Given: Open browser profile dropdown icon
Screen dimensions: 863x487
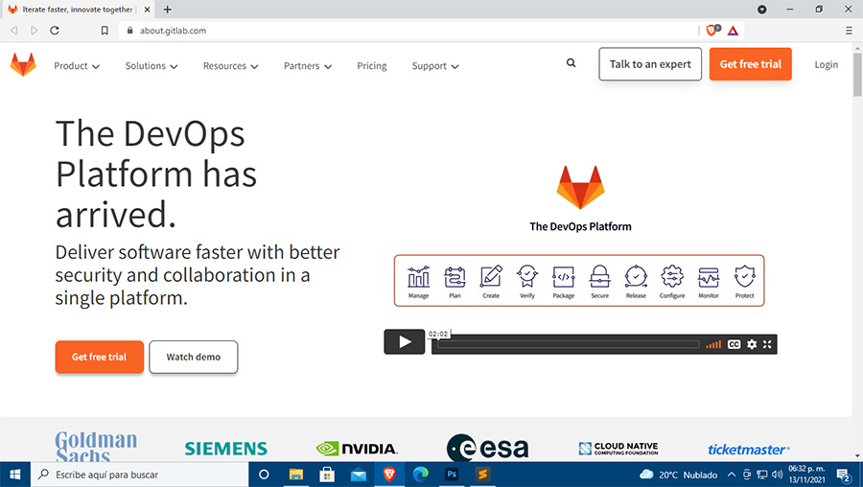Looking at the screenshot, I should click(x=761, y=10).
